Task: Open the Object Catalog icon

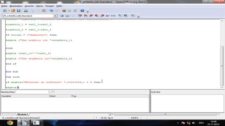Action: pyautogui.click(x=64, y=11)
